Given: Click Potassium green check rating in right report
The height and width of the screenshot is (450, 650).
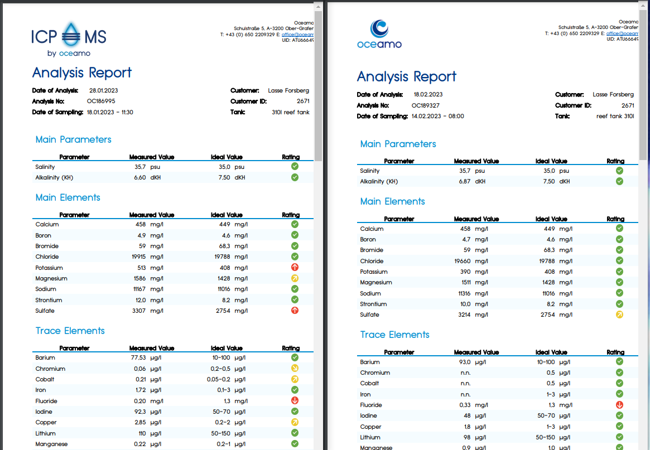Looking at the screenshot, I should tap(619, 272).
